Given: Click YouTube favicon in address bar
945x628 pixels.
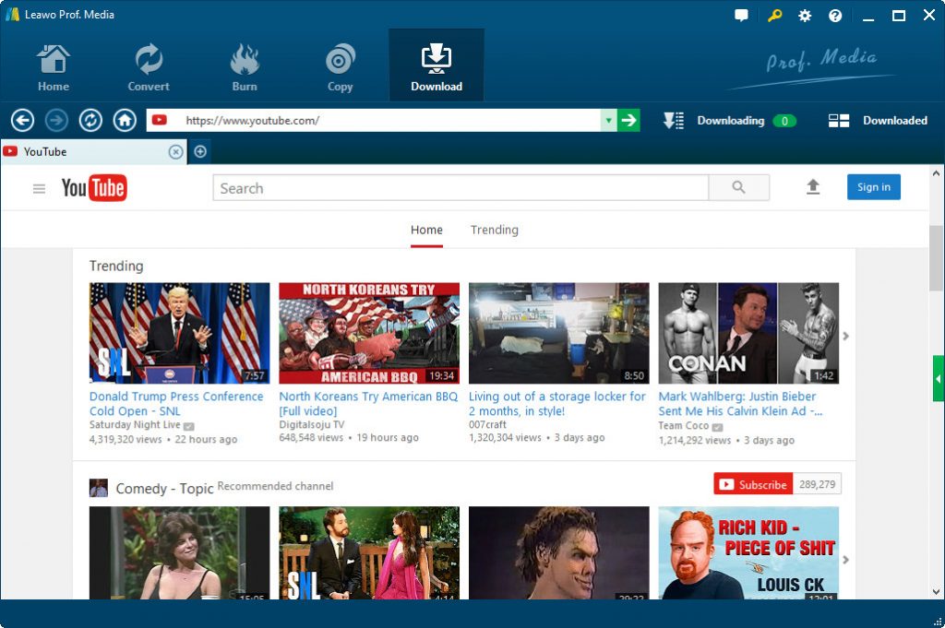Looking at the screenshot, I should 159,121.
